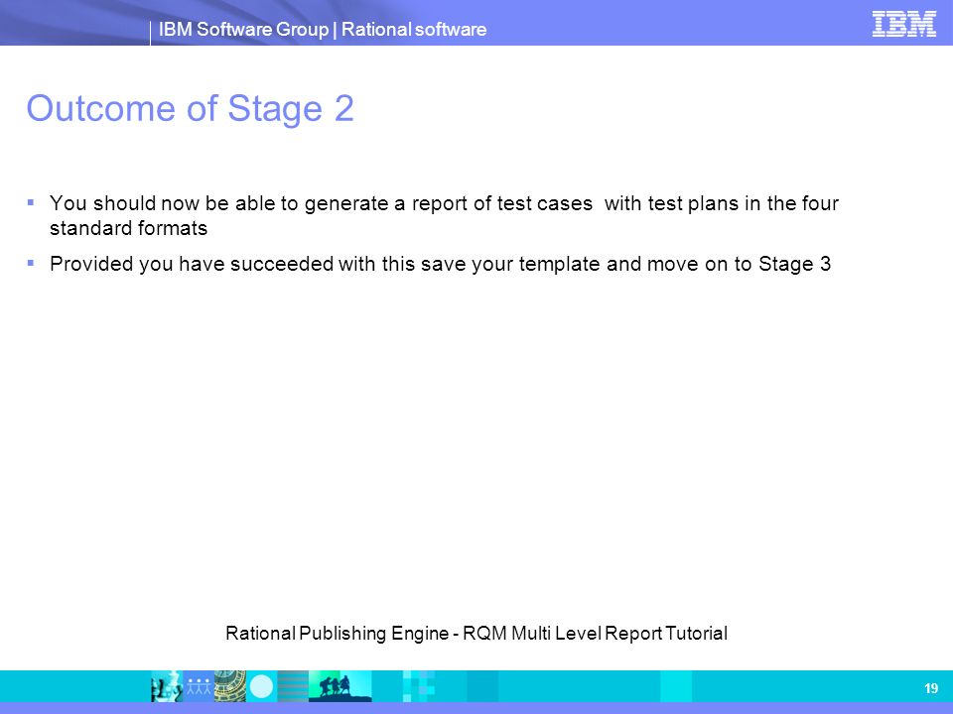The height and width of the screenshot is (714, 953).
Task: Select the 'Outcome of Stage 2' title
Action: (x=190, y=109)
